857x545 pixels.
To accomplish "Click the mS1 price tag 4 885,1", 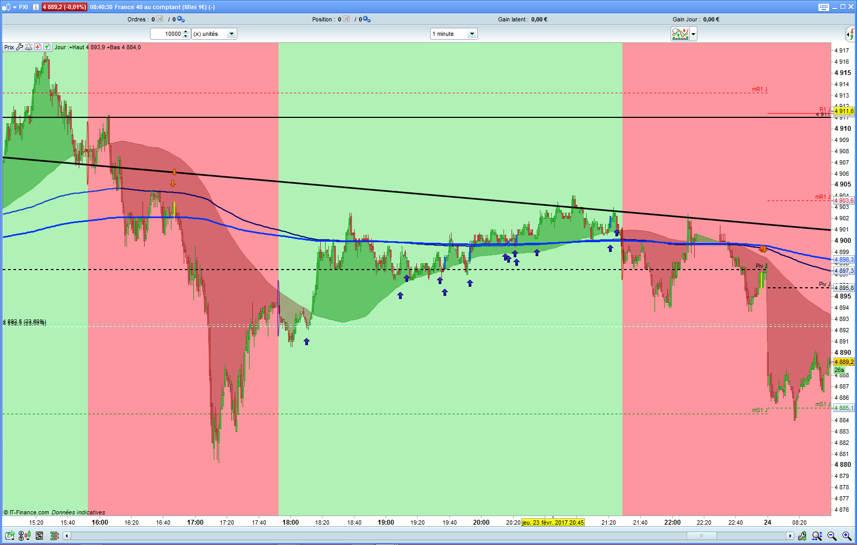I will (x=844, y=408).
